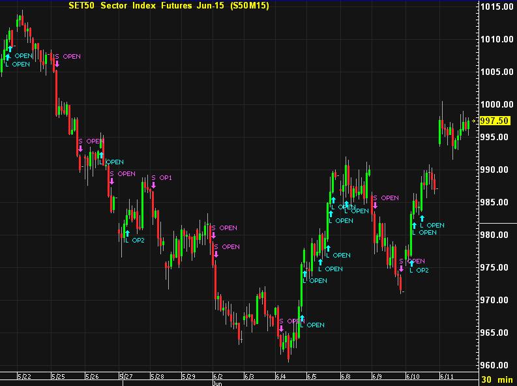Image resolution: width=517 pixels, height=386 pixels.
Task: Click the S OPEN arrow at 6/4 low
Action: pos(282,329)
